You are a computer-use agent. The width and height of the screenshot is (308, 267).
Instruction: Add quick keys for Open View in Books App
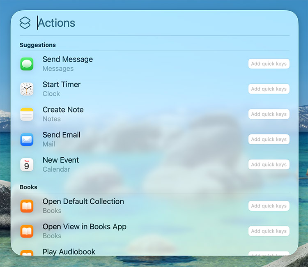(x=269, y=231)
